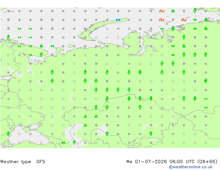Viewport: 220px width, 170px height.
Task: Click the rightmost red freezing rain symbol
Action: (184, 20)
